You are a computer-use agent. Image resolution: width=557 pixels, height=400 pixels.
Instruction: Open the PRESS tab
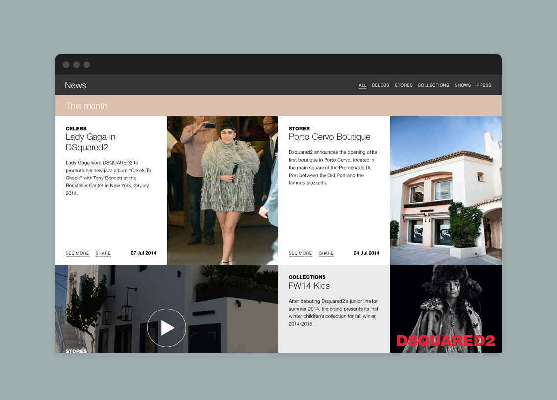[x=483, y=85]
